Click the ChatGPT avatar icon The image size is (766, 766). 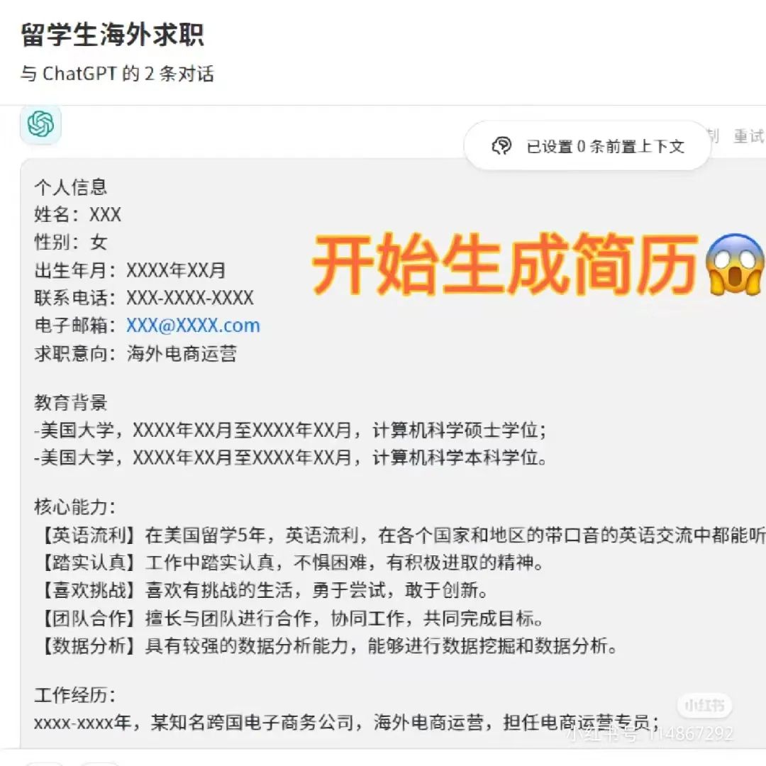40,124
